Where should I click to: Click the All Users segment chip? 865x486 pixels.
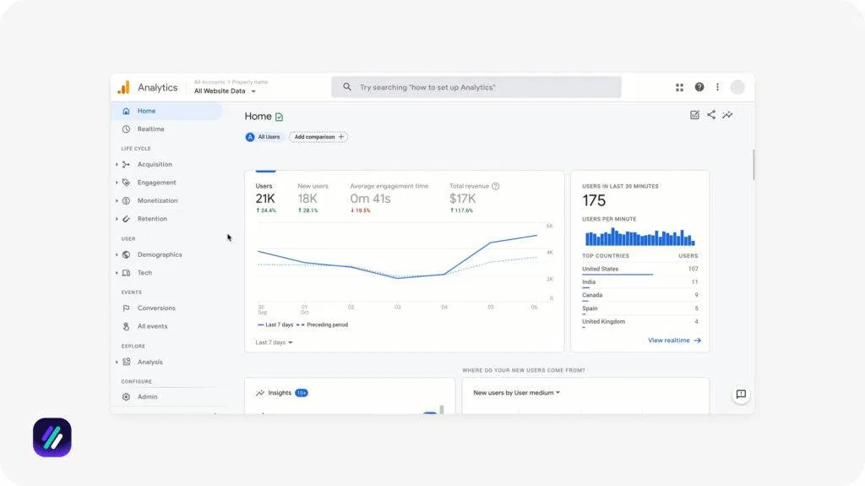(264, 137)
